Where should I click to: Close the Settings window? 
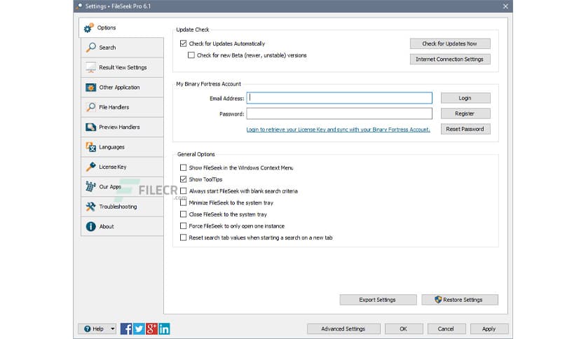point(505,6)
